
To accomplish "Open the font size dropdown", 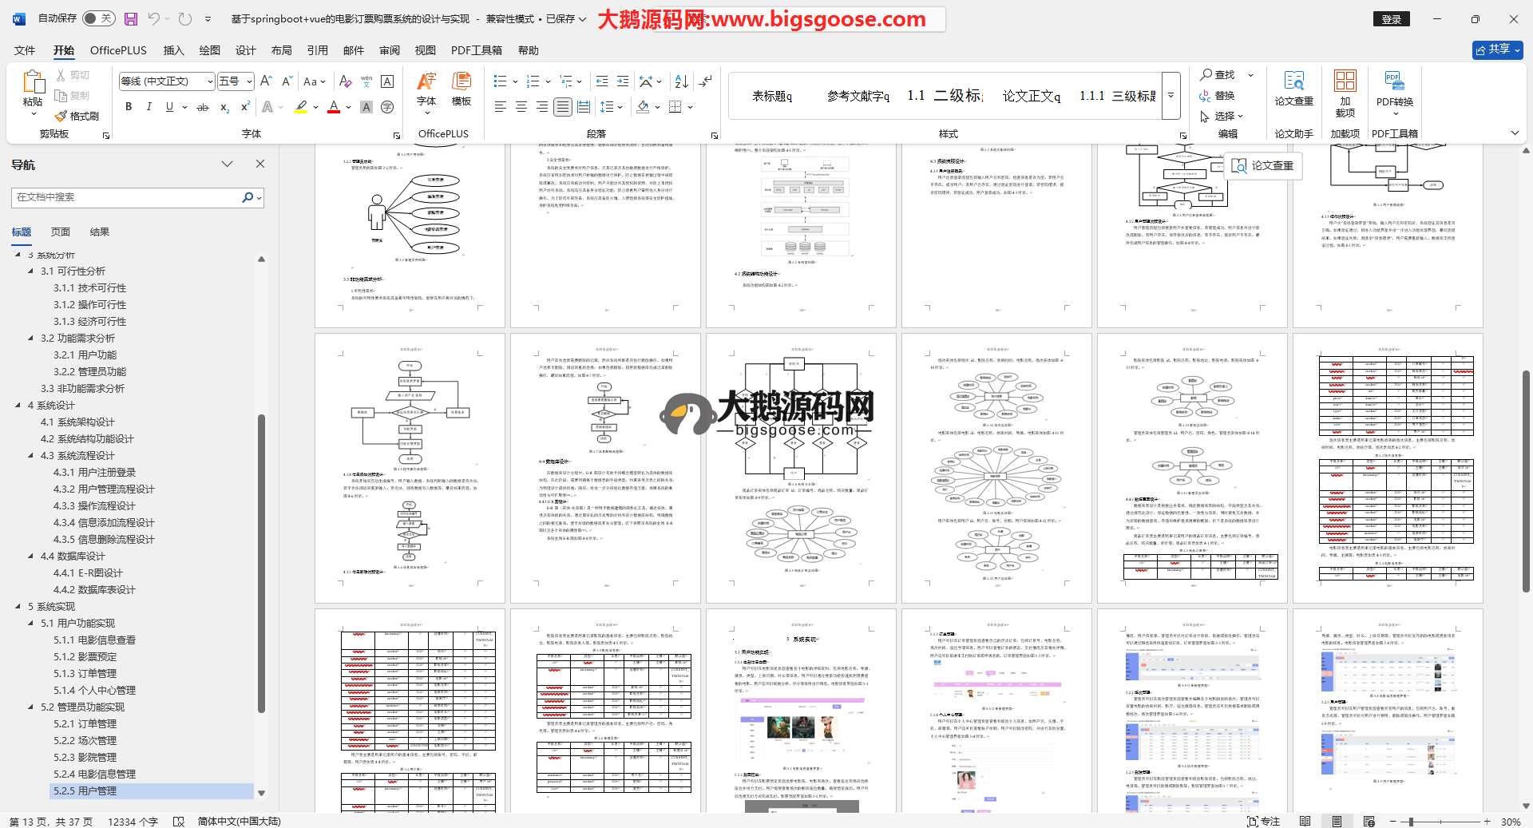I will [249, 81].
